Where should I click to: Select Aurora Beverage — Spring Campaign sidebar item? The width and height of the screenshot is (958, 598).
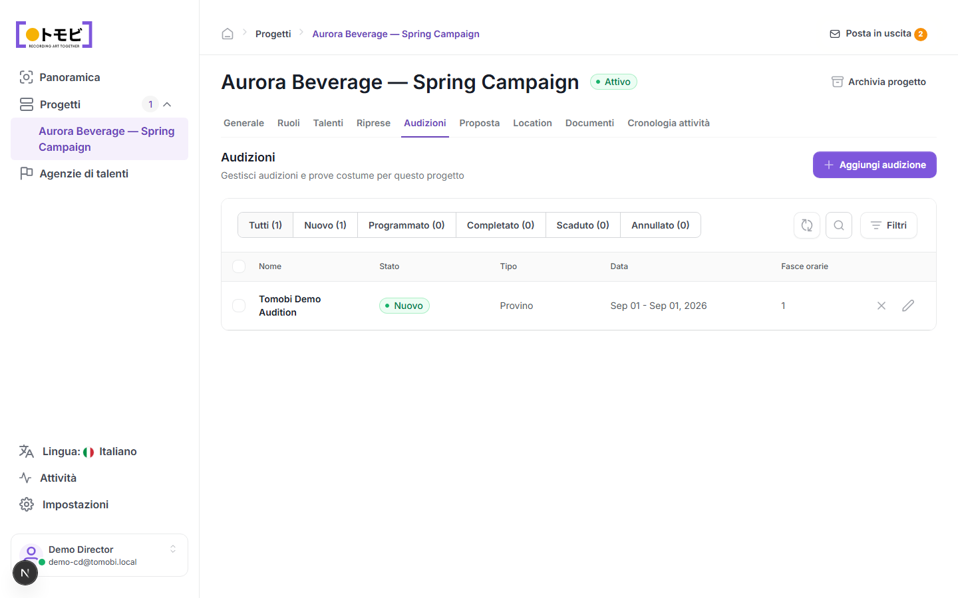(x=100, y=139)
